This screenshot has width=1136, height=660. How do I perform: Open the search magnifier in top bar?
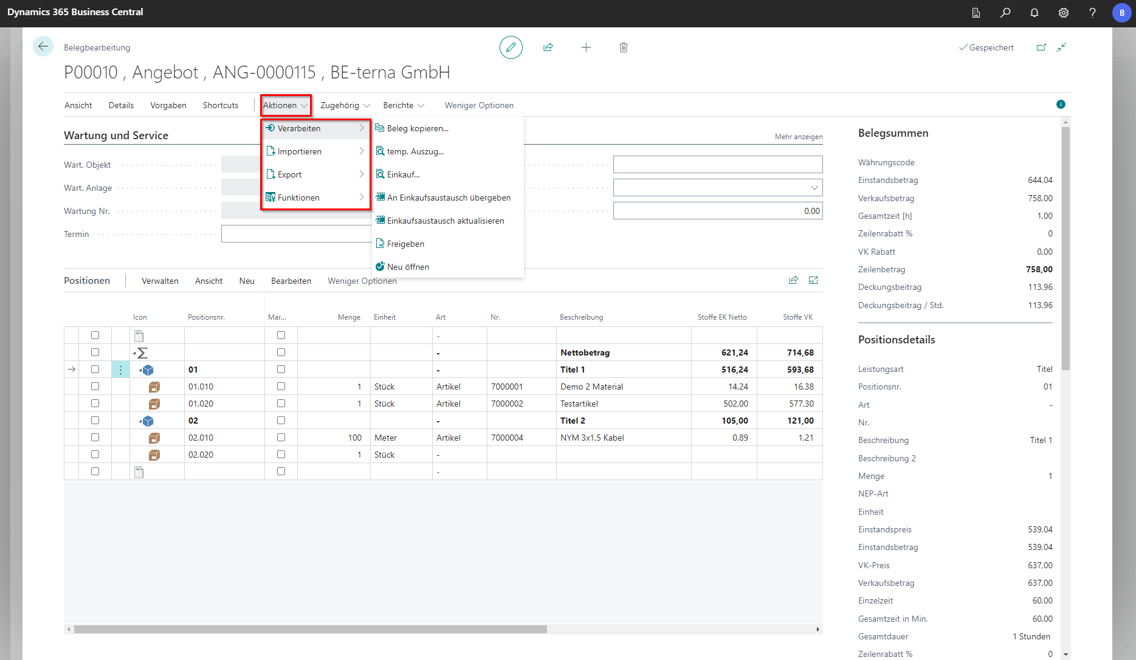tap(1005, 13)
